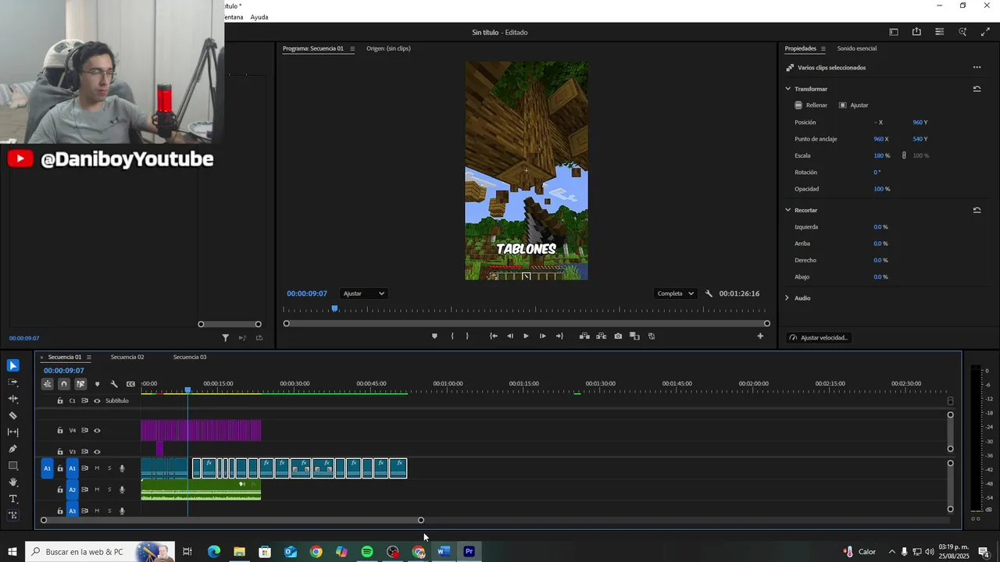
Task: Toggle scale uniform link lock
Action: click(x=904, y=155)
